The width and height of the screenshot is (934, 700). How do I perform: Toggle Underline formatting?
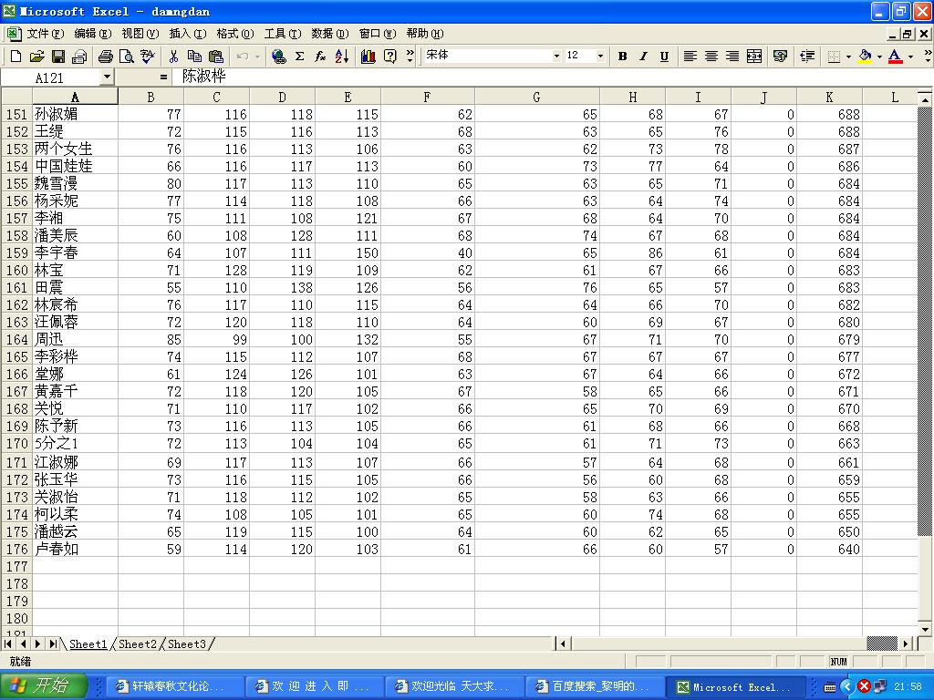(664, 57)
